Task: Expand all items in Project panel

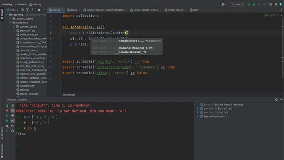Action: pos(28,10)
